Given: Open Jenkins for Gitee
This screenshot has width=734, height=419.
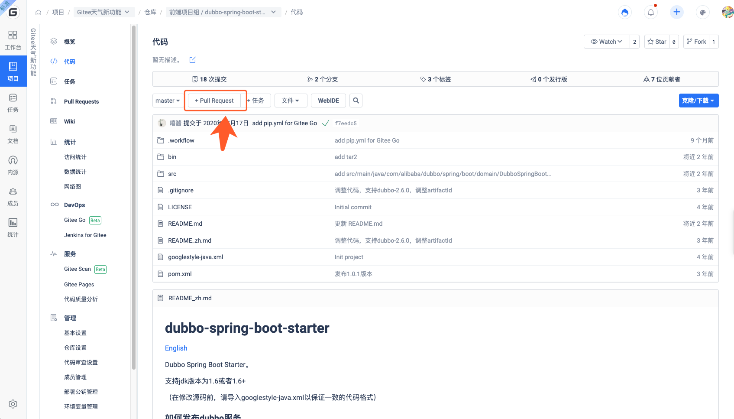Looking at the screenshot, I should pyautogui.click(x=85, y=235).
